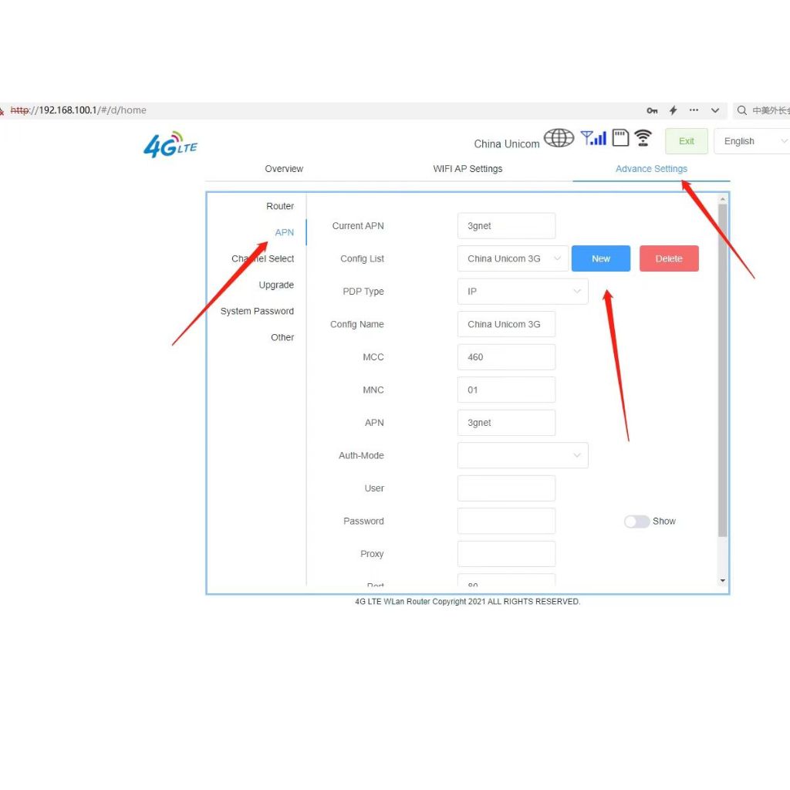Viewport: 790px width, 790px height.
Task: Click the MCC input field
Action: click(506, 357)
